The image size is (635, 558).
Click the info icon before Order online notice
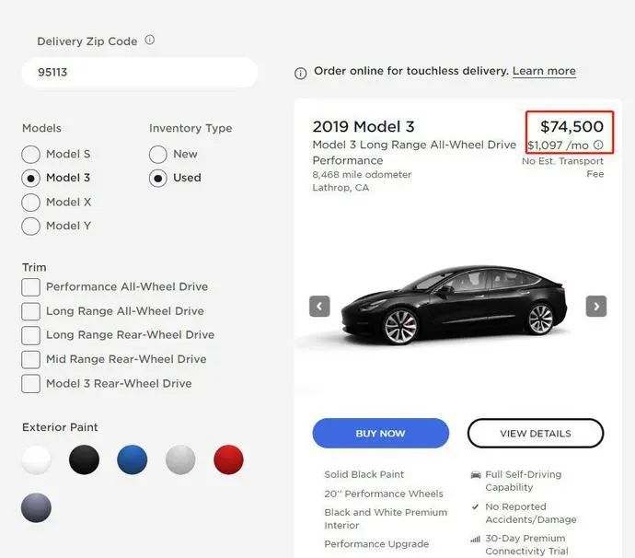click(x=300, y=73)
